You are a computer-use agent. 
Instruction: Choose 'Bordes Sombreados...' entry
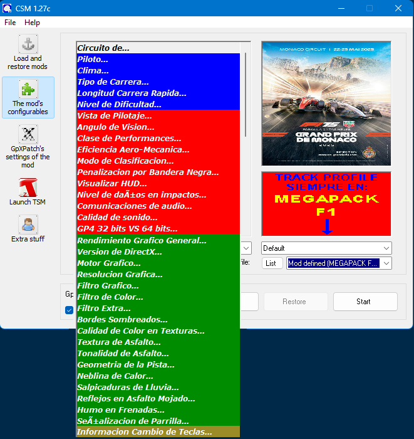click(158, 319)
